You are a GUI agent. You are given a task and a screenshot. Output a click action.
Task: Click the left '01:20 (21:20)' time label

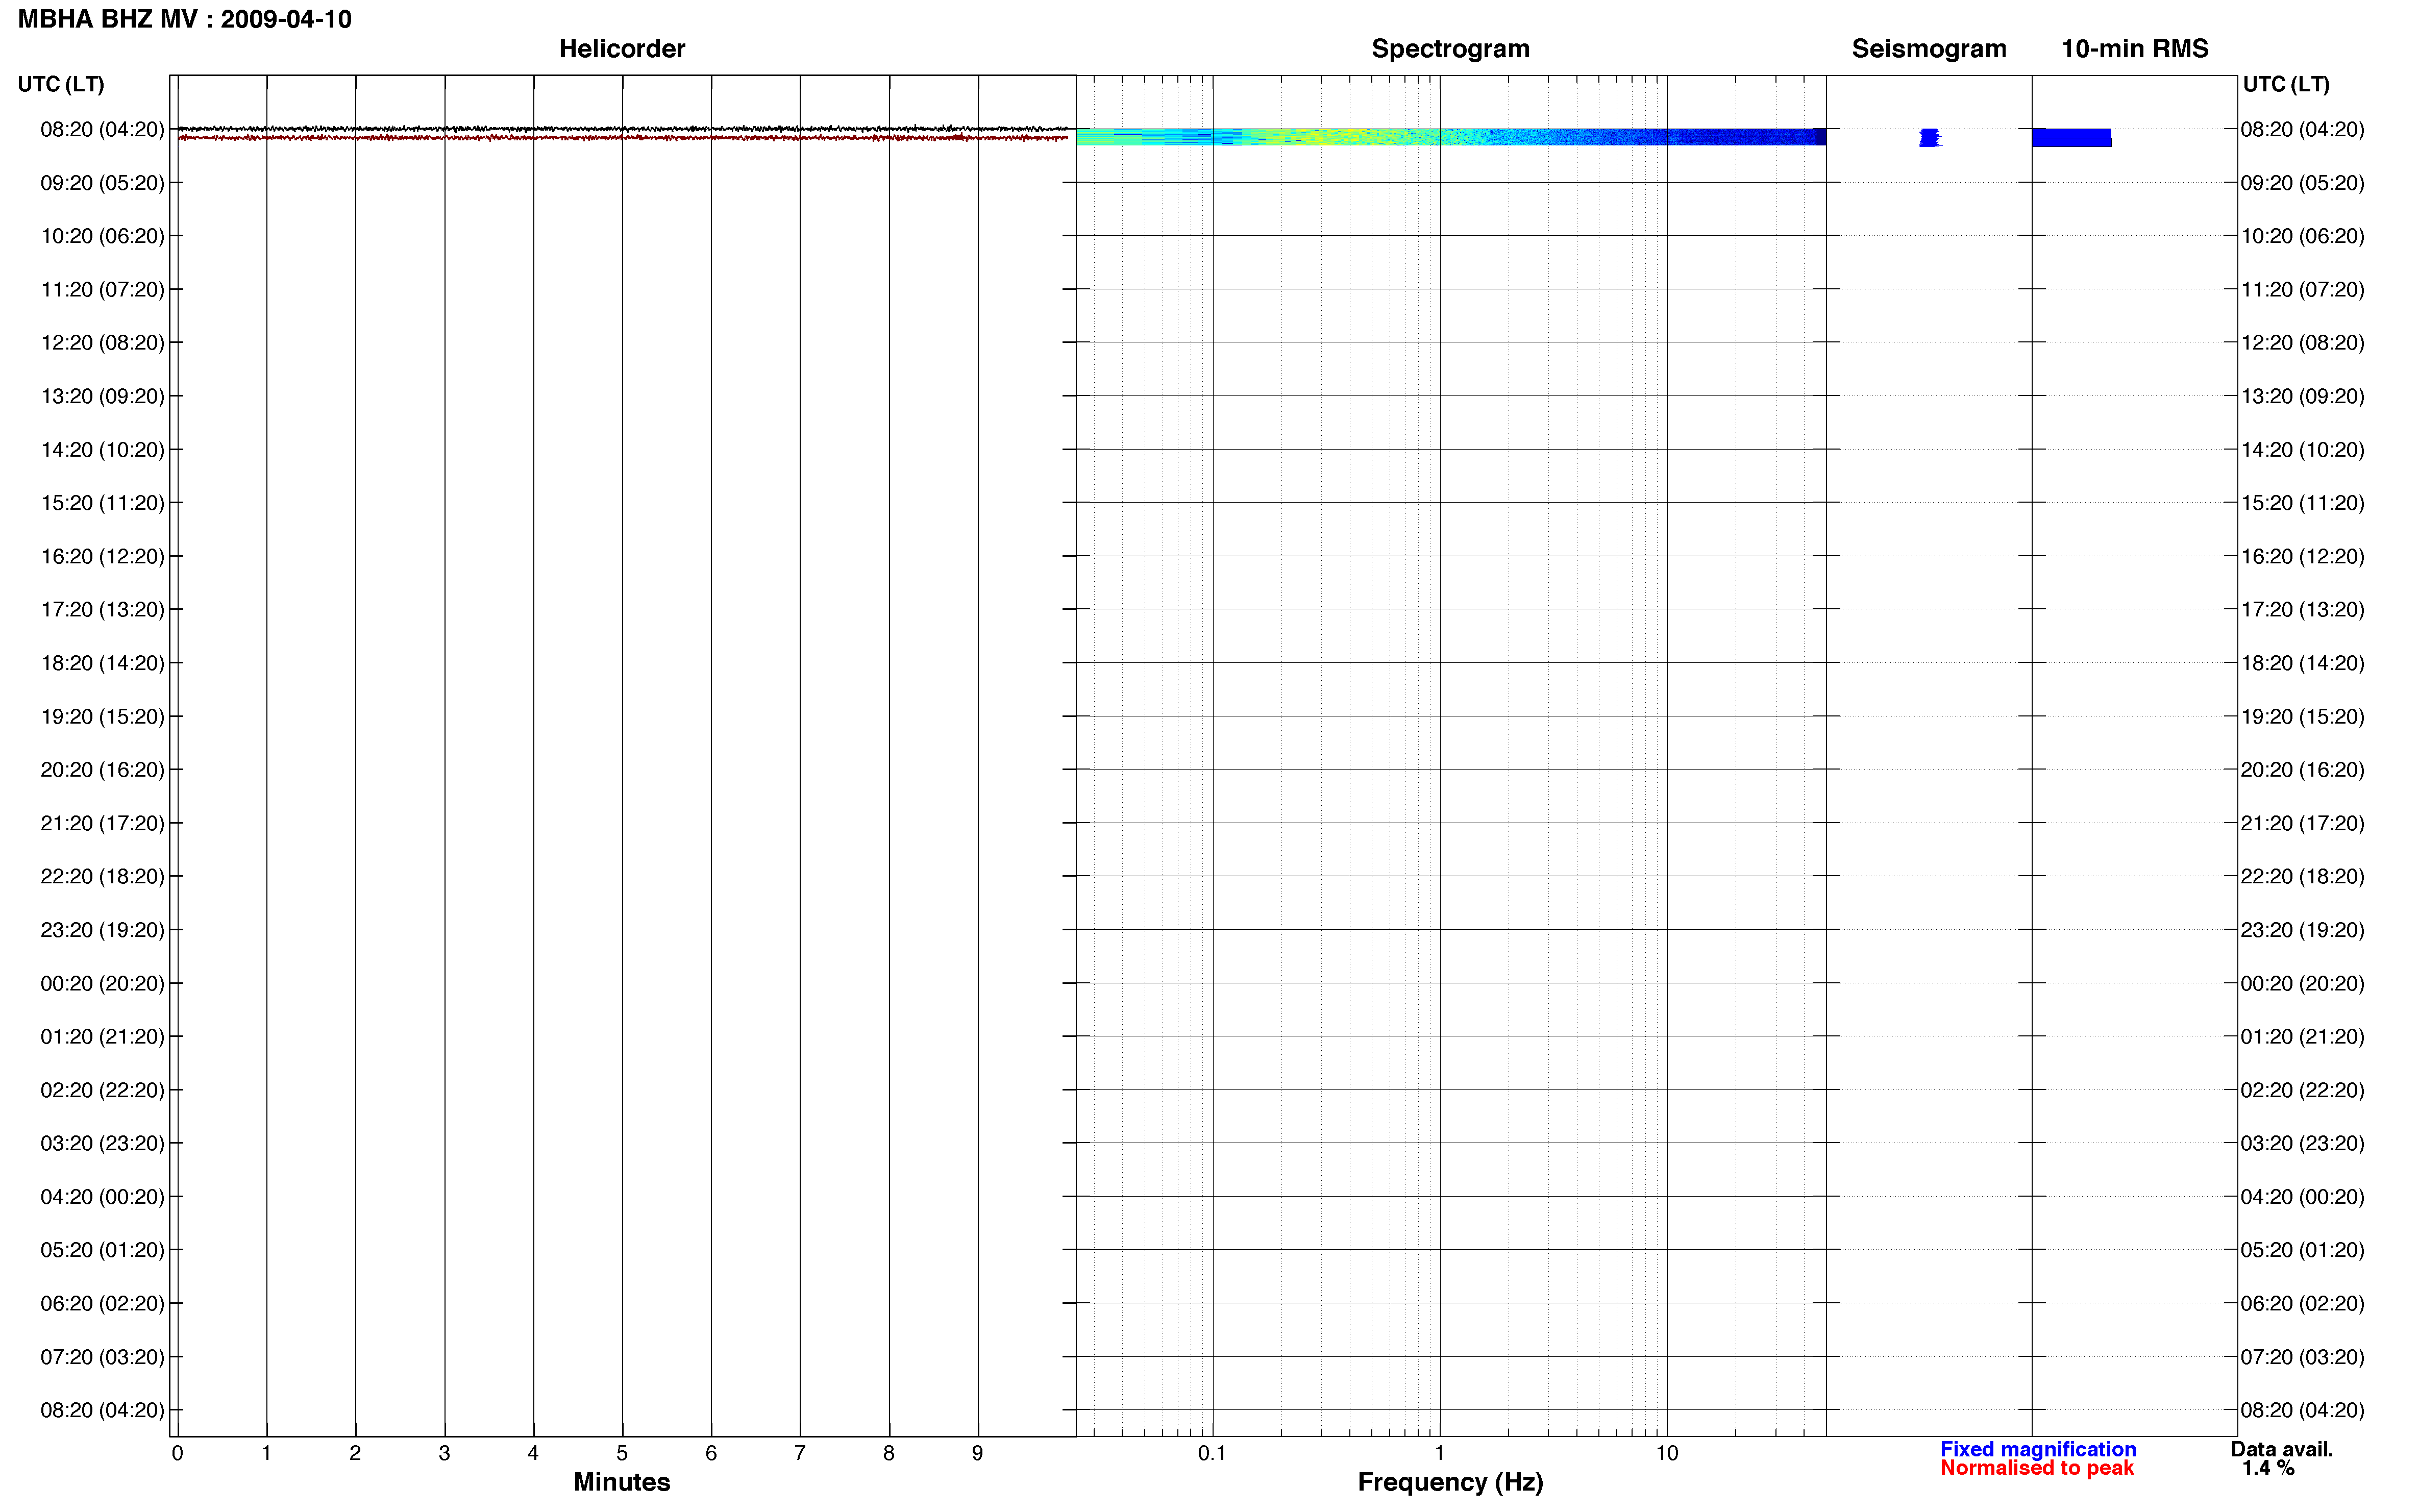click(x=103, y=1037)
